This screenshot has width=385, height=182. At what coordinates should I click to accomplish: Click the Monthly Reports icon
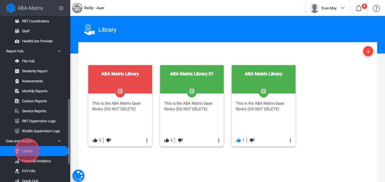(17, 91)
